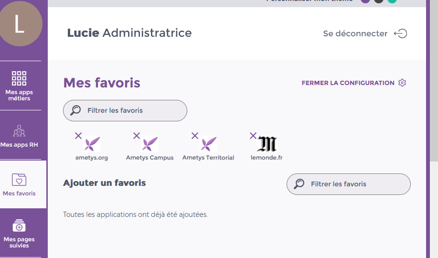Screen dimensions: 438x258
Task: Remove Ametys Campus favorite with X
Action: point(137,136)
